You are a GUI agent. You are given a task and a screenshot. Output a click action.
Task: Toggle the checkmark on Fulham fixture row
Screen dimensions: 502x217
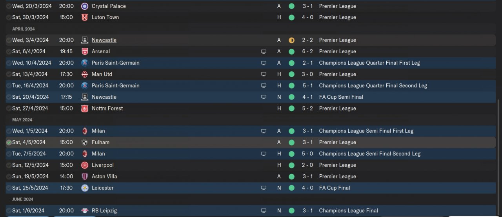point(9,143)
